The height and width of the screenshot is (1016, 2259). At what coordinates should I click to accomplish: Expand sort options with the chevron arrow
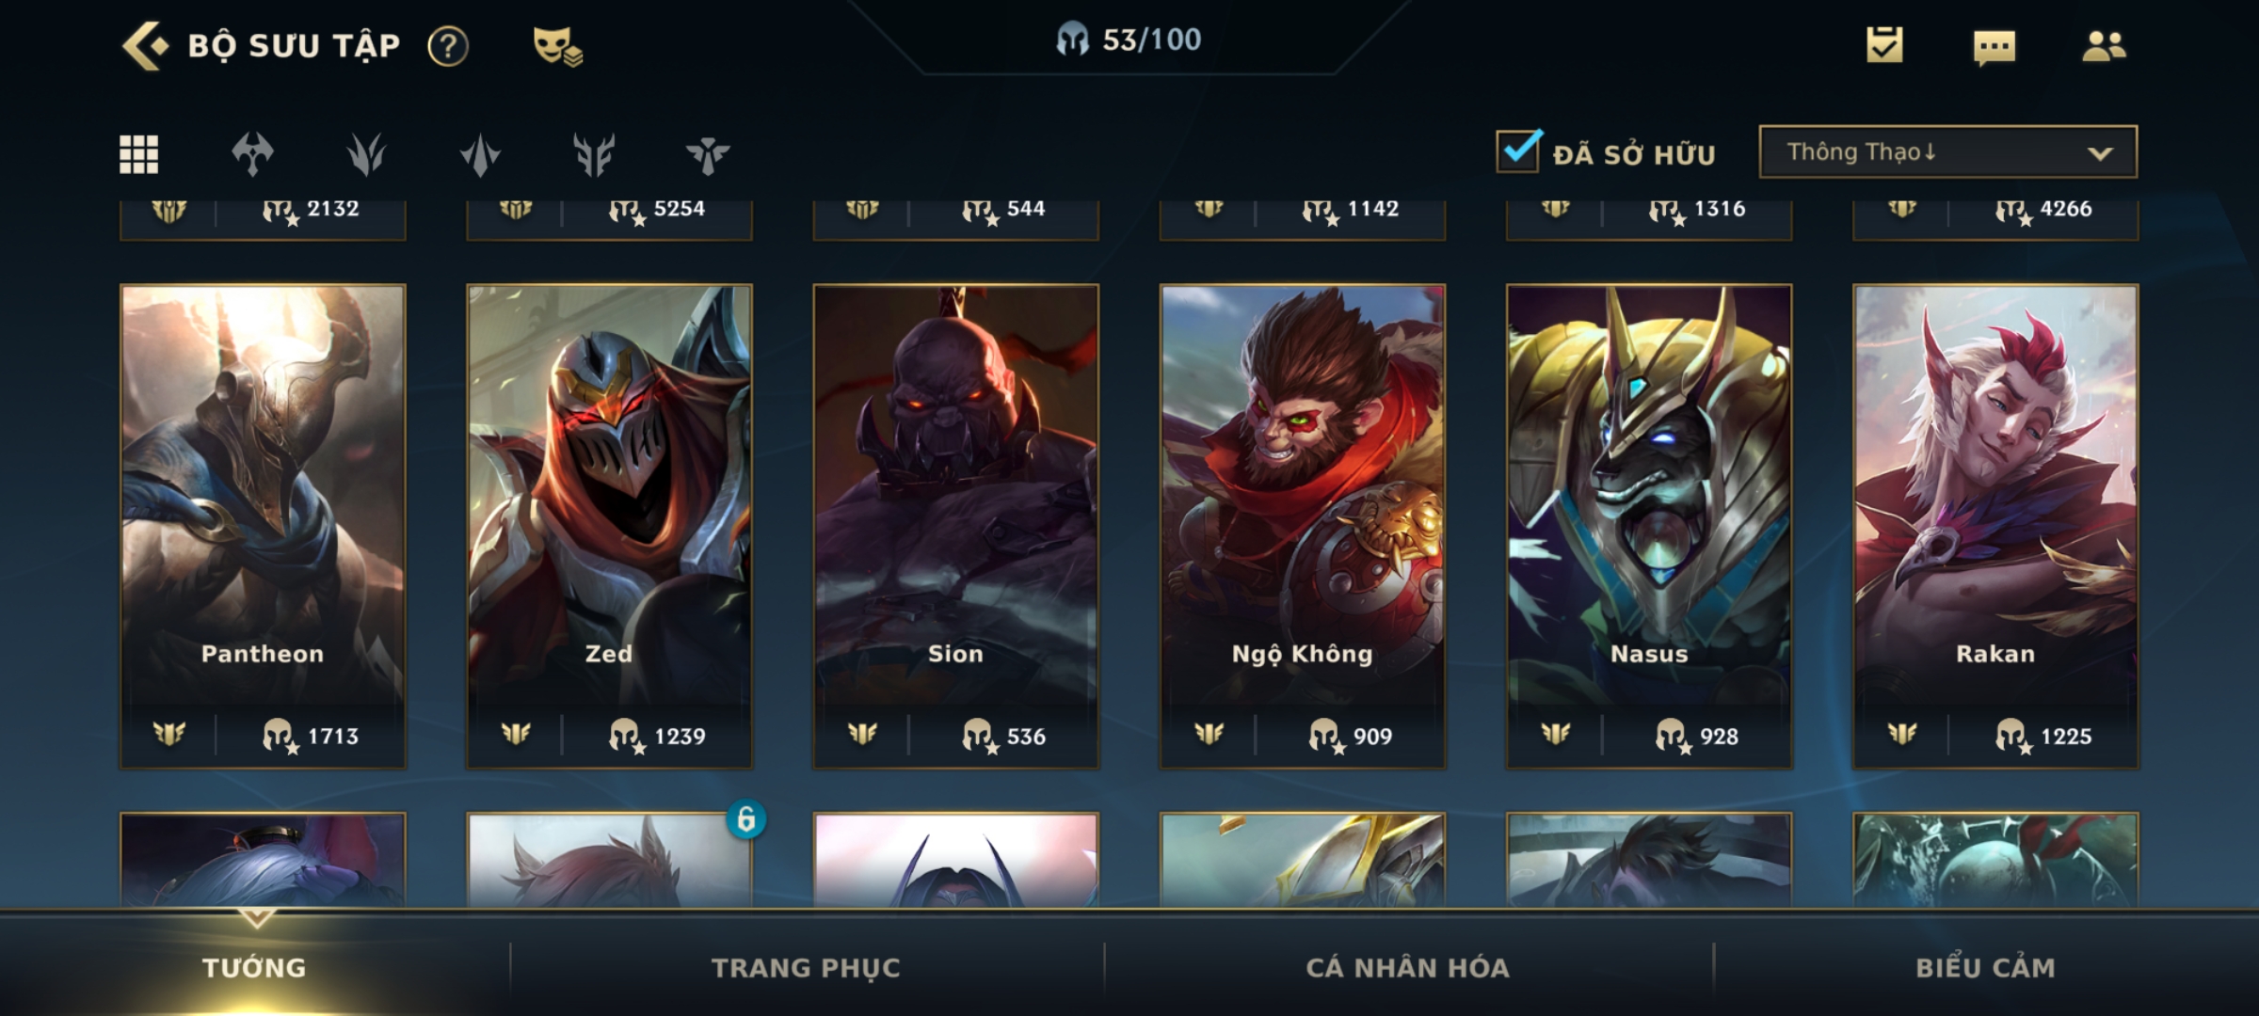pos(2100,153)
